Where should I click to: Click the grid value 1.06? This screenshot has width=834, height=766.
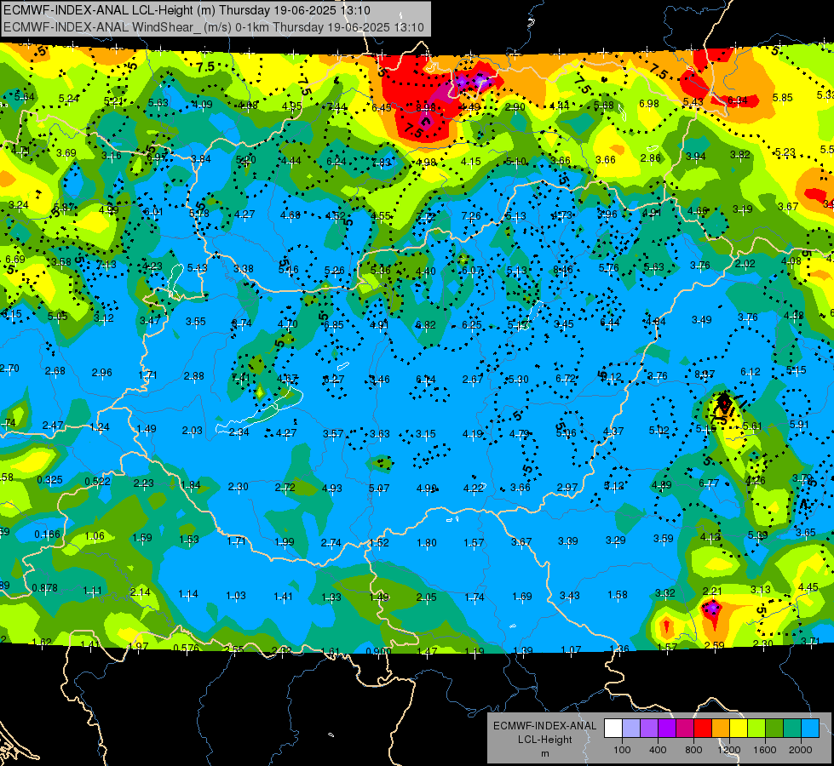click(x=95, y=536)
